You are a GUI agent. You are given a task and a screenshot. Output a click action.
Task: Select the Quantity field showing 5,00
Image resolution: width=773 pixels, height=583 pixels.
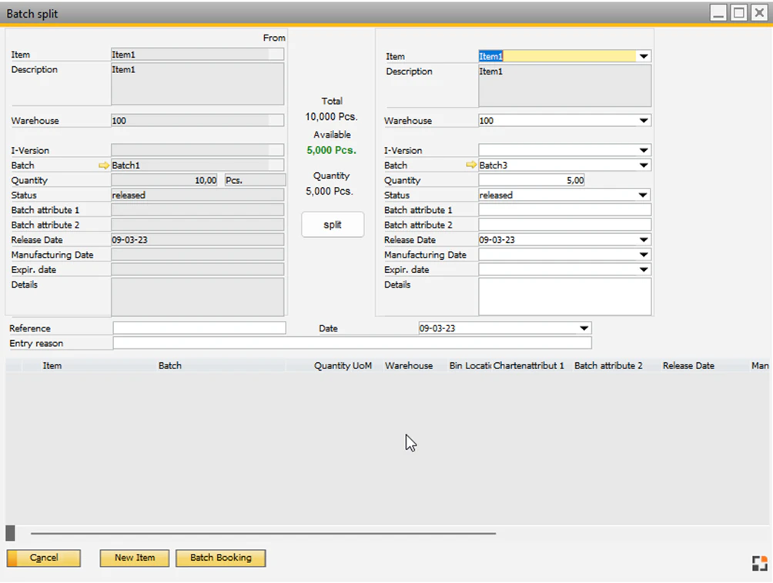point(531,179)
